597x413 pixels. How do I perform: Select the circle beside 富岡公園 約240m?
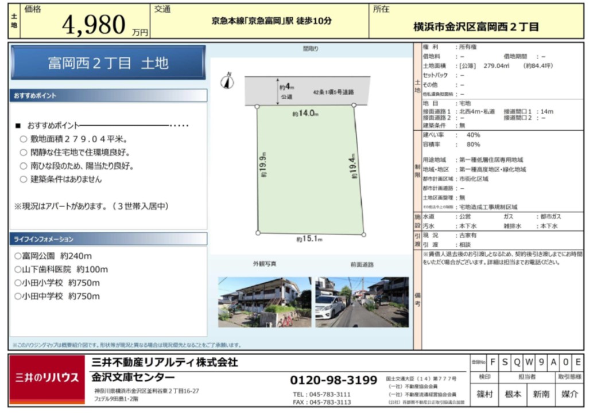click(x=18, y=256)
